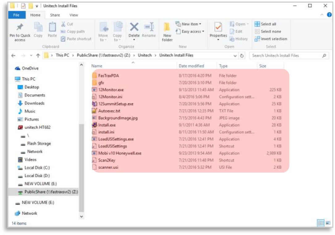Click Invert selection in ribbon
The width and height of the screenshot is (335, 235).
[271, 39]
